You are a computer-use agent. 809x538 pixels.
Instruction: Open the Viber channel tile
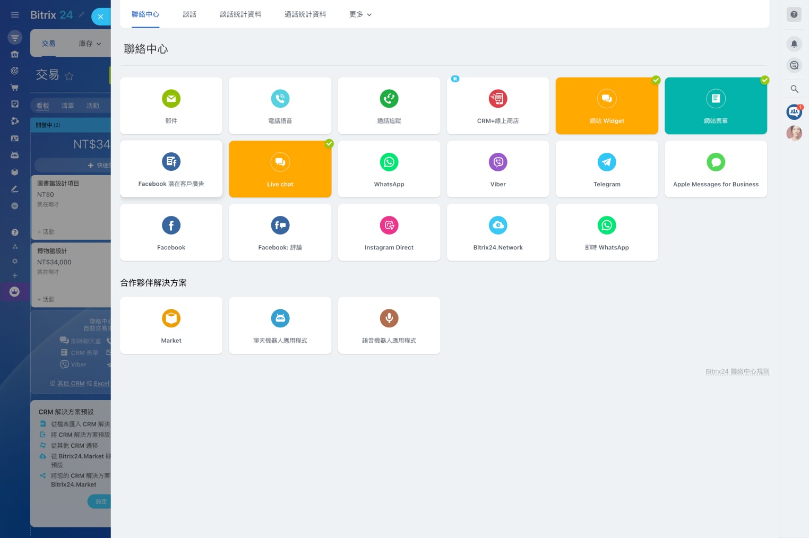pos(498,169)
